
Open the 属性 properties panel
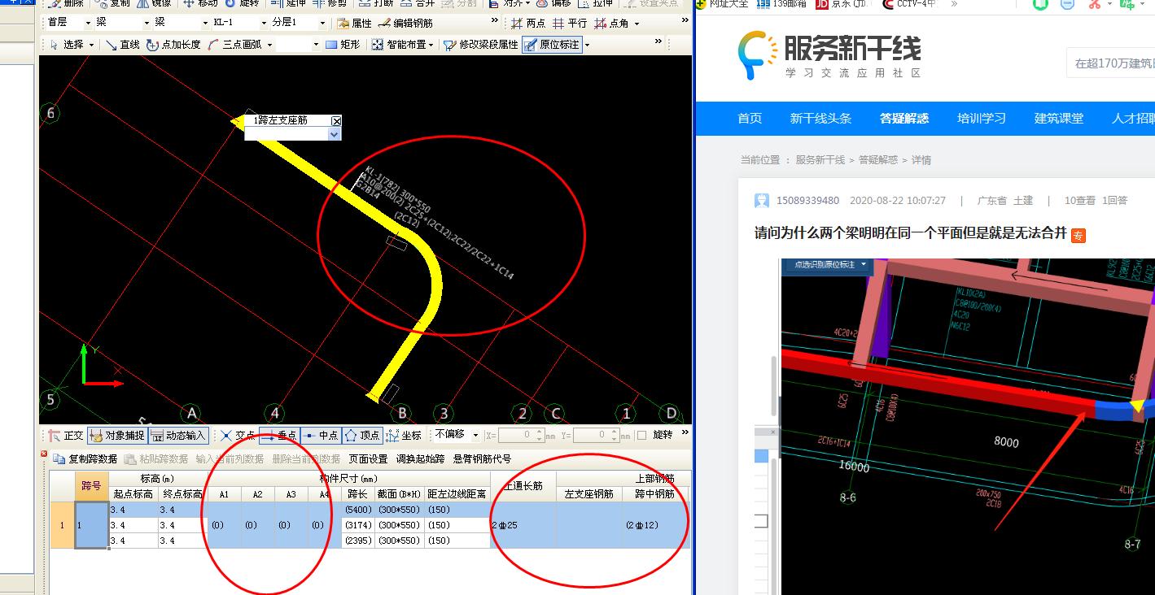[x=355, y=24]
